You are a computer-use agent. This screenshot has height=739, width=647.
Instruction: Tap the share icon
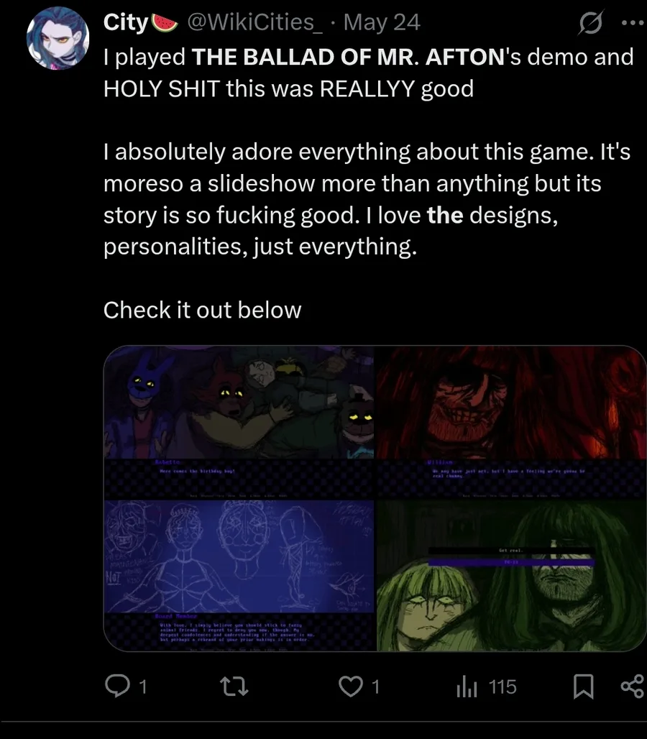631,687
